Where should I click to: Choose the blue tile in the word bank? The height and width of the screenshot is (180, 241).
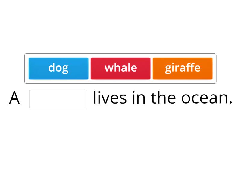58,68
